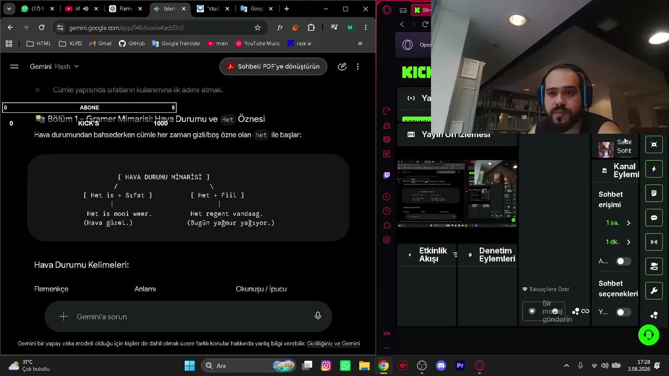Image resolution: width=669 pixels, height=376 pixels.
Task: Open the YouTube Music bookmark
Action: point(258,44)
